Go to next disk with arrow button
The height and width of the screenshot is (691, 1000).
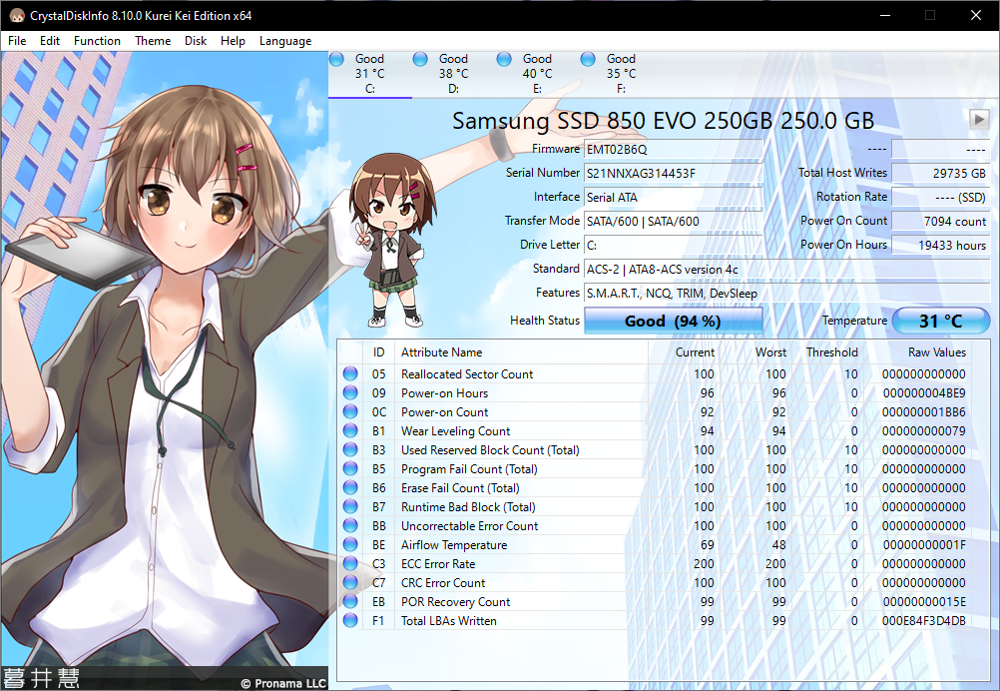[x=979, y=119]
